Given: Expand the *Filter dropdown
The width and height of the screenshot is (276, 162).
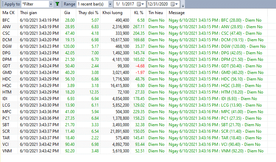Looking at the screenshot, I should (x=51, y=4).
